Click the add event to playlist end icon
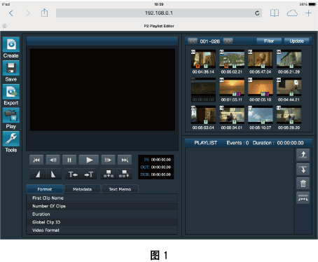 click(x=124, y=174)
